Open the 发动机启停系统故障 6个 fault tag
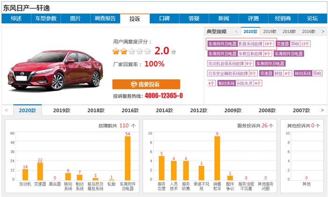The height and width of the screenshot is (197, 328). (231, 63)
